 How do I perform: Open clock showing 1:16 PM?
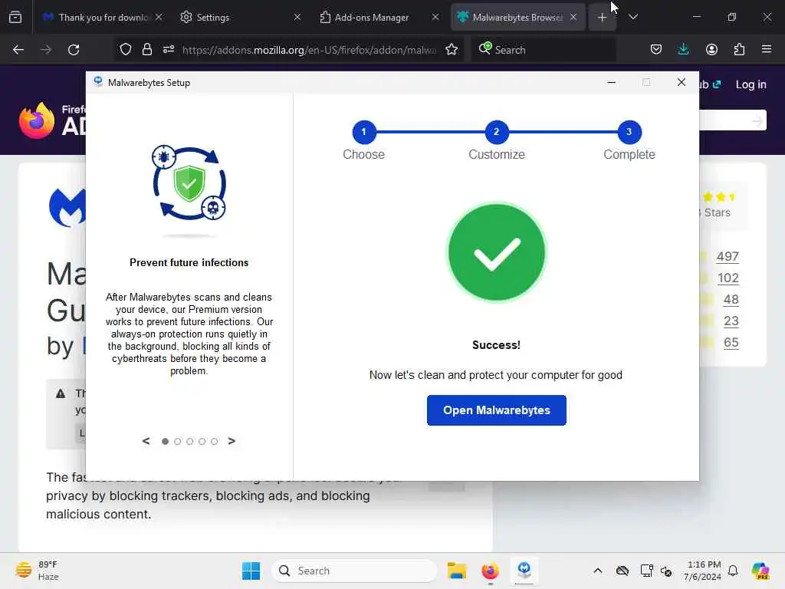pyautogui.click(x=703, y=571)
